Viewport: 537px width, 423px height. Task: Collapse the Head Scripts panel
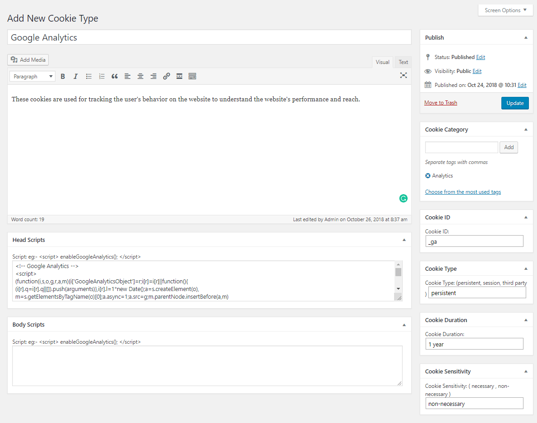click(404, 240)
